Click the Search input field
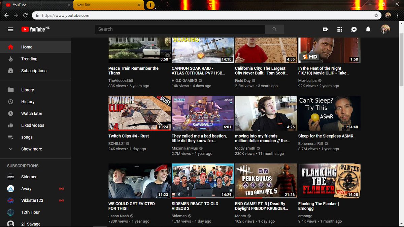 click(180, 29)
